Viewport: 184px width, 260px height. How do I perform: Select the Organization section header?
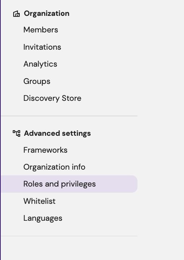[47, 13]
